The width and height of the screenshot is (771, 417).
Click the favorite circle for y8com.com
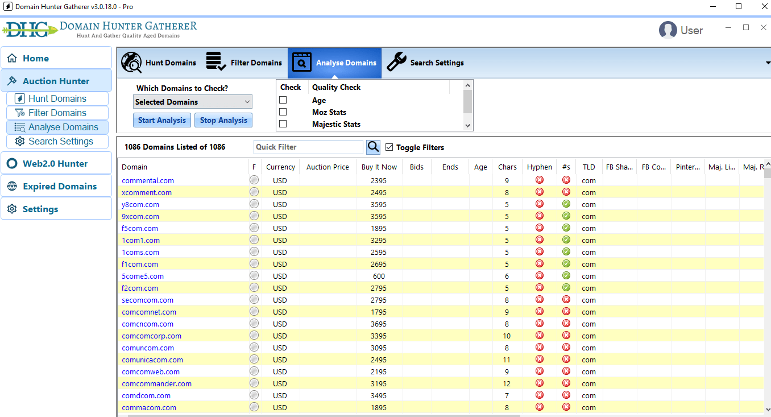[x=254, y=204]
